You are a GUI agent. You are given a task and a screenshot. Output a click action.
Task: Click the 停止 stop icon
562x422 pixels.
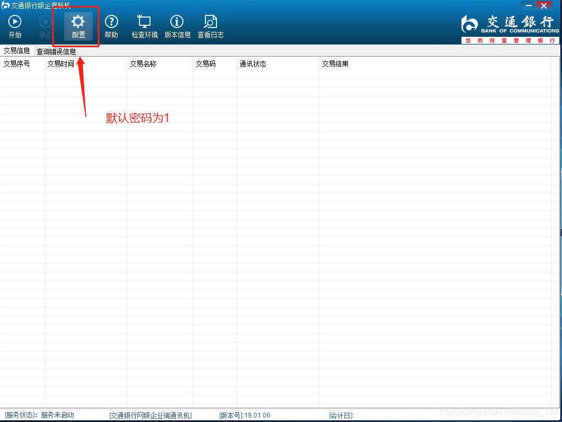[46, 26]
